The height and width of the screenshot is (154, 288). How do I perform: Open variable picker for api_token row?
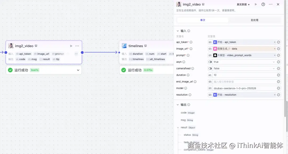(x=278, y=42)
